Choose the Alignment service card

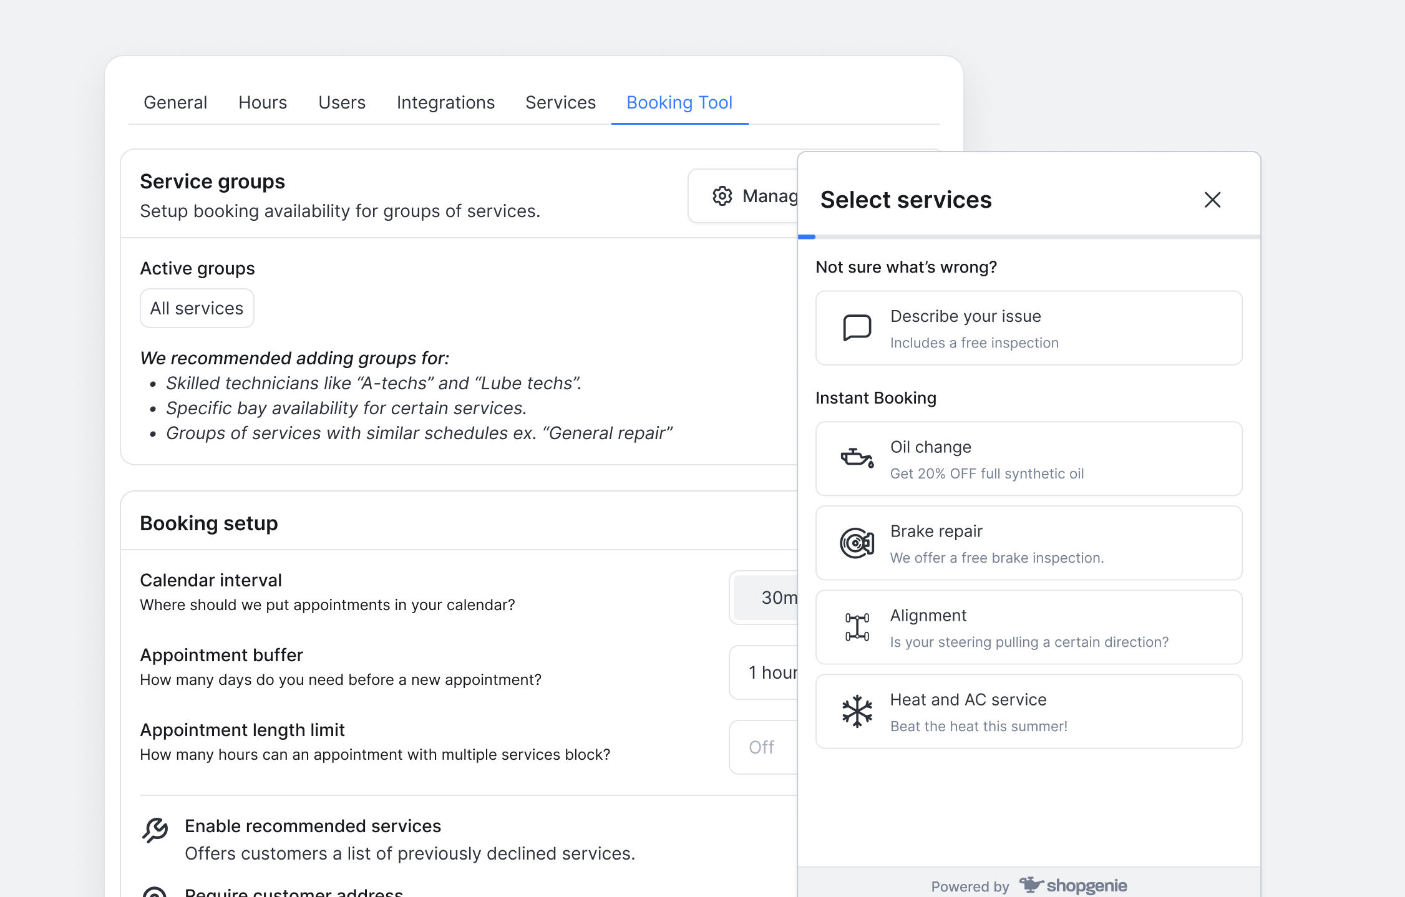click(1028, 628)
